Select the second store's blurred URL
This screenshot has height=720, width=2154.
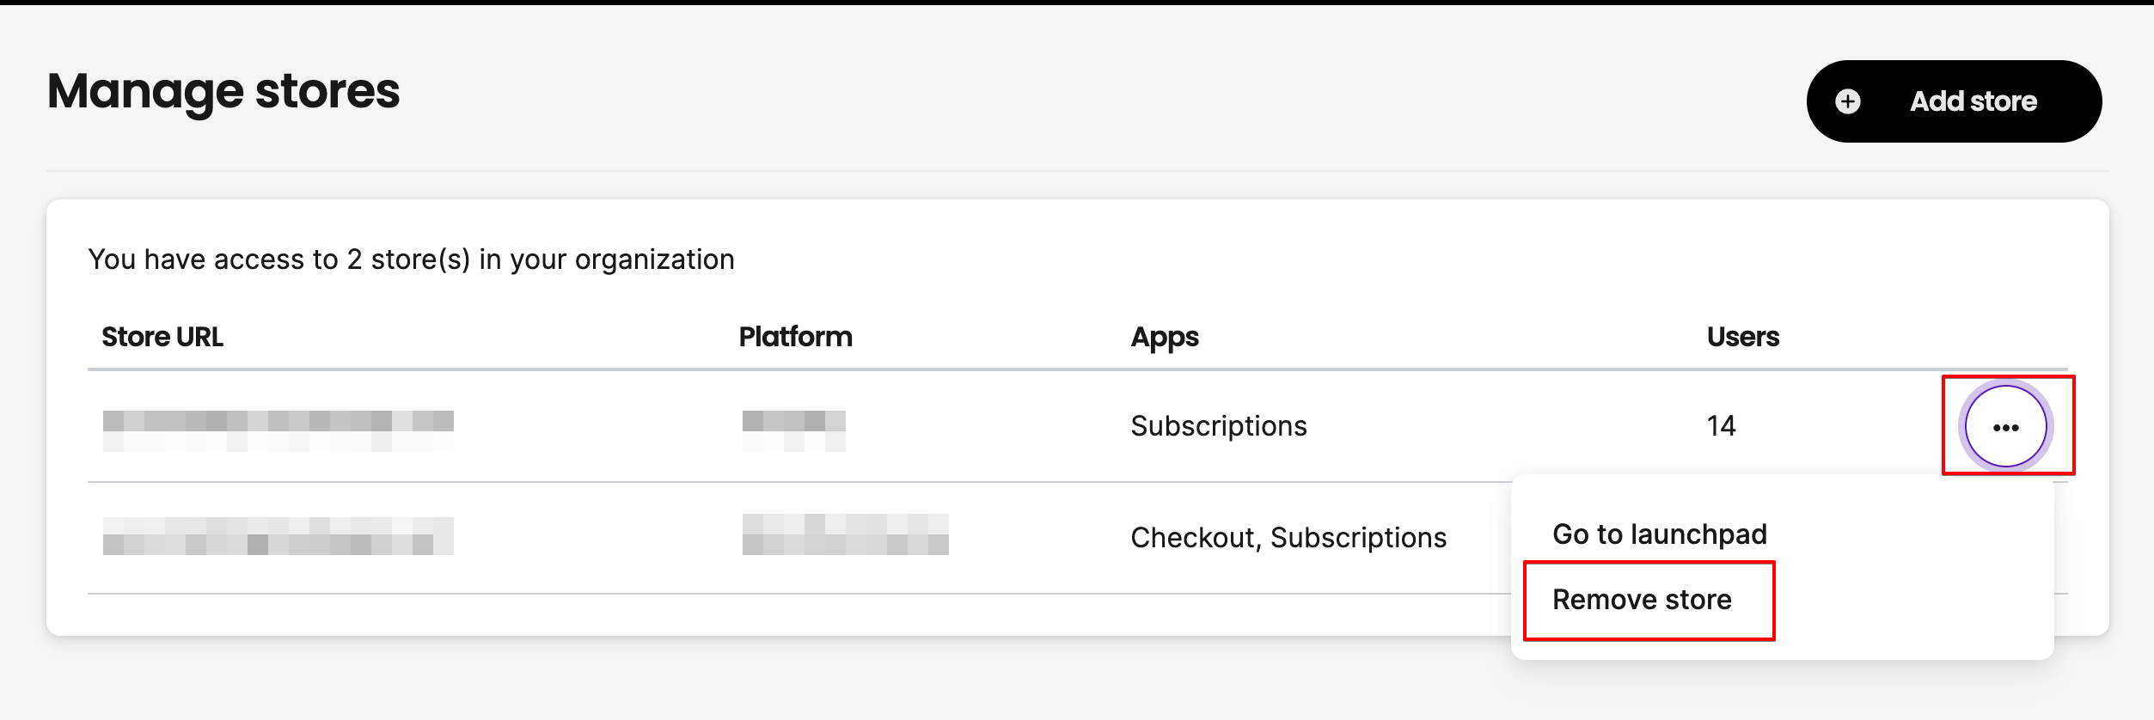[x=278, y=536]
